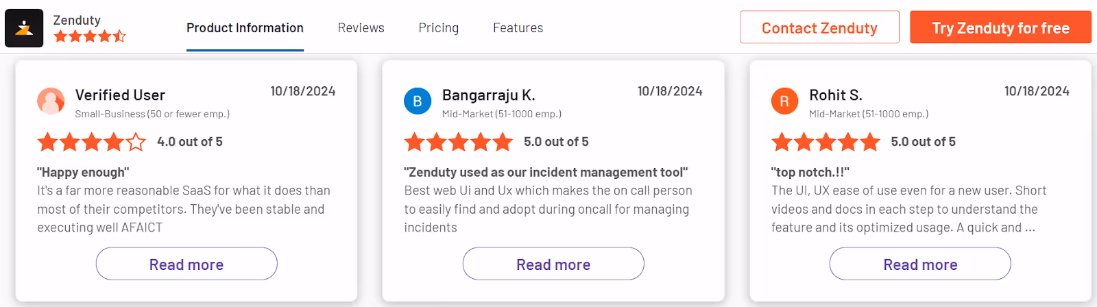Expand Bangarraju K.'s review via Read more
1097x307 pixels.
(x=553, y=264)
